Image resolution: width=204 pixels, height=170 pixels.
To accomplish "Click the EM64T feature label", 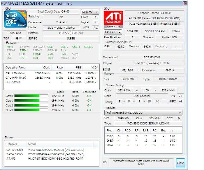I will pos(37,54).
